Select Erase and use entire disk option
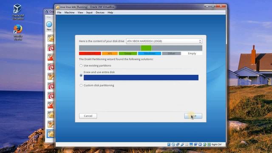This screenshot has height=153, width=272. 81,75
